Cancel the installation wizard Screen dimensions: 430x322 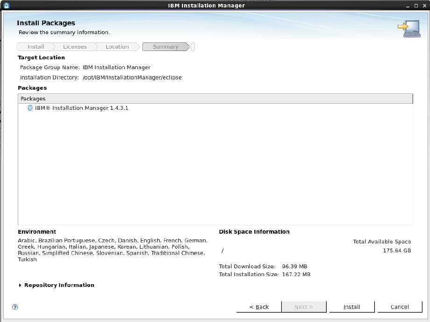(x=400, y=307)
